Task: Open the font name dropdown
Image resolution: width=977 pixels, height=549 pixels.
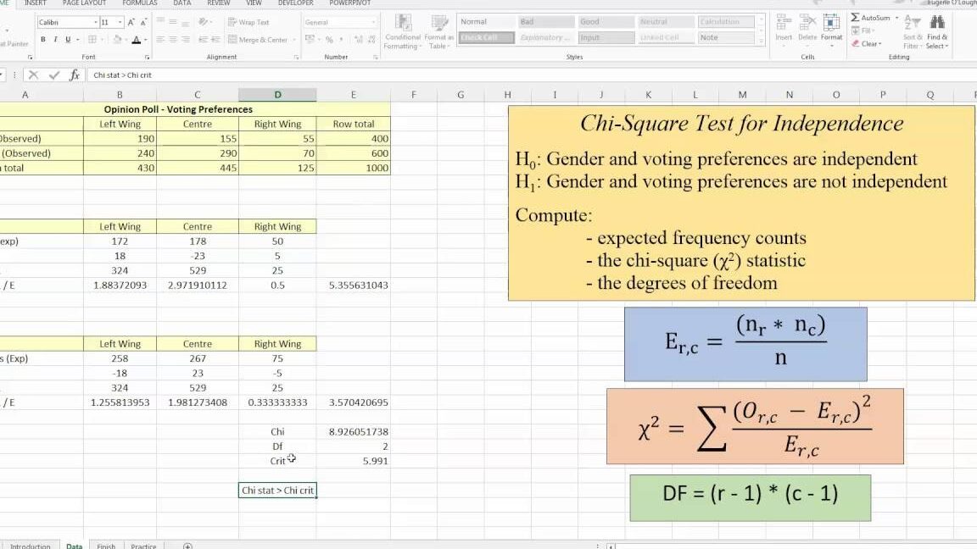Action: (96, 21)
